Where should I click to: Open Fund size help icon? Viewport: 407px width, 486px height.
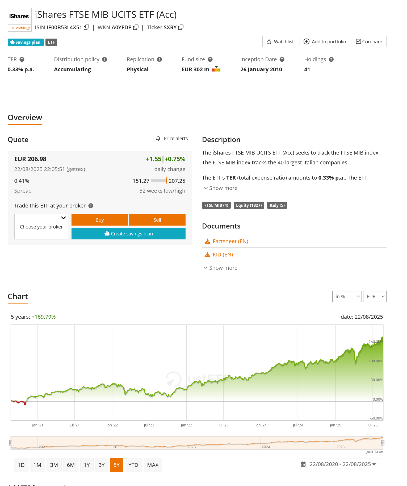tap(210, 59)
